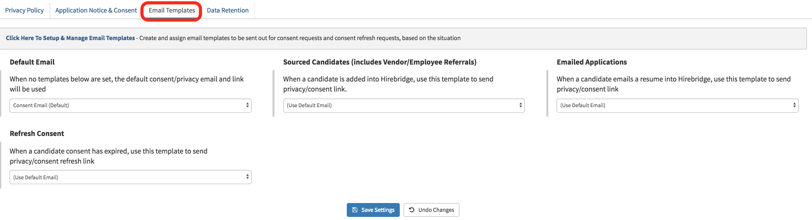Screen dimensions: 812x220
Task: Click the Save Settings button
Action: pos(373,210)
